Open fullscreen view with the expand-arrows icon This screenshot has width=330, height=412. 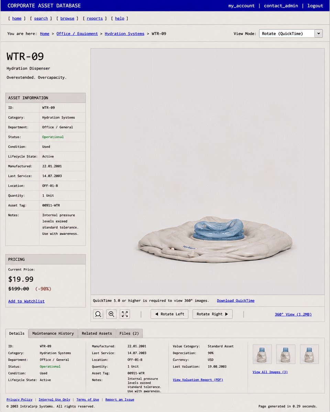click(x=125, y=314)
